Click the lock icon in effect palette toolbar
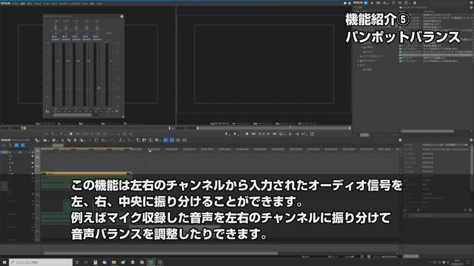474x266 pixels. coord(415,3)
